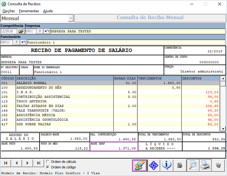Go to the previous receipt record

(17, 163)
